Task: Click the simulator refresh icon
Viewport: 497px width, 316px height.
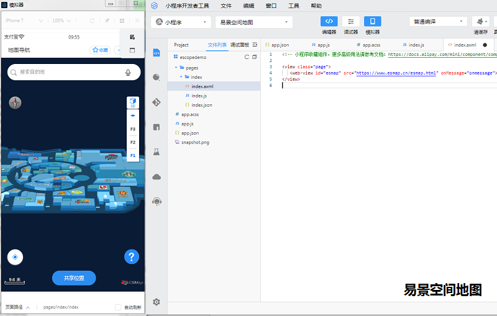Action: 92,21
